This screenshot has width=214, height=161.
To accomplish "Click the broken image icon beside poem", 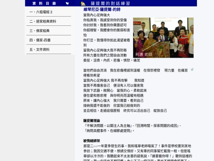I will pyautogui.click(x=192, y=69).
